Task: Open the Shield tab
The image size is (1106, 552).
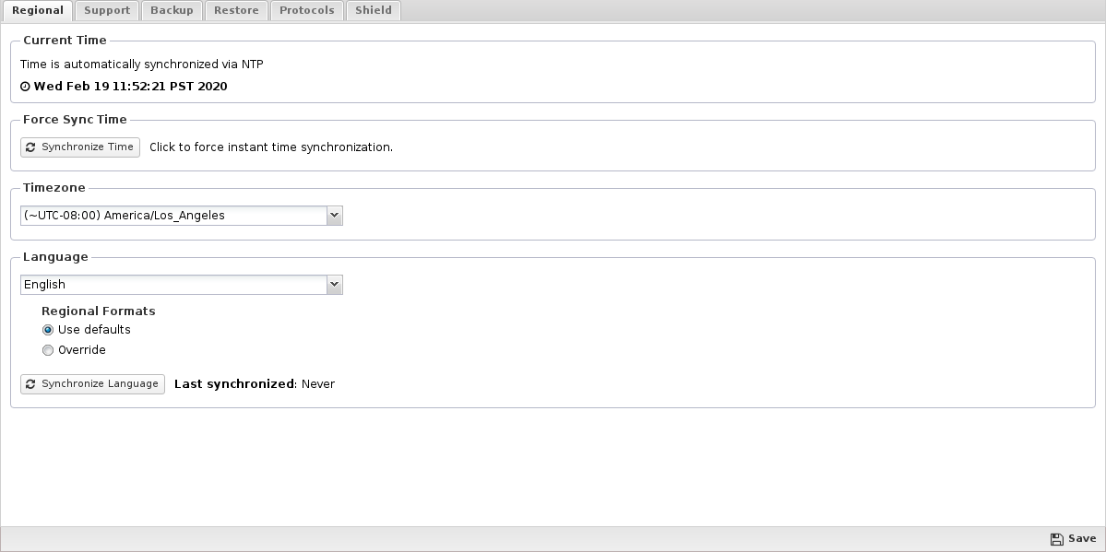Action: click(374, 10)
